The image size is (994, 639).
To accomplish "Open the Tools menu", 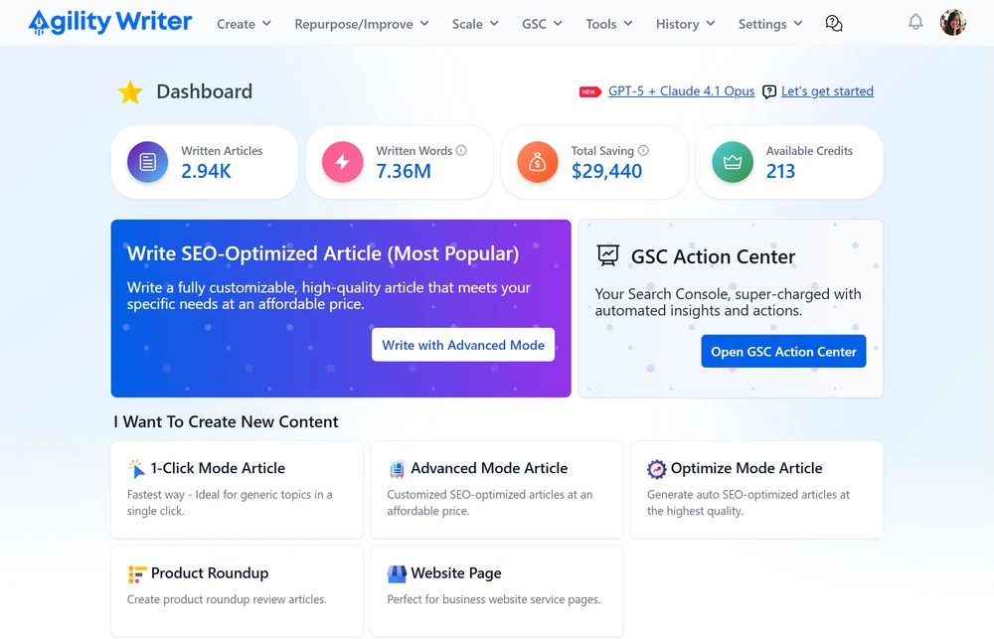I will tap(609, 24).
